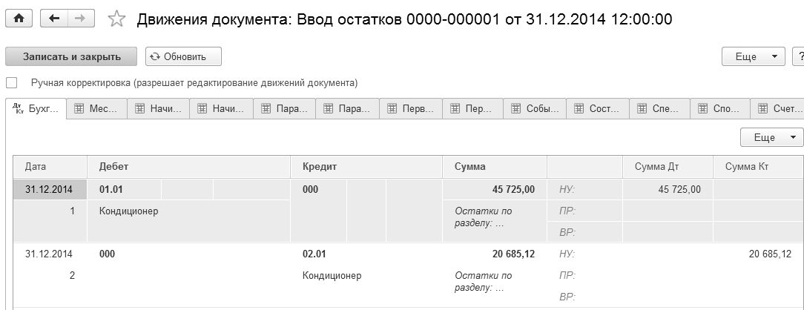Sort by the Дата column header
The height and width of the screenshot is (310, 804).
pos(50,167)
